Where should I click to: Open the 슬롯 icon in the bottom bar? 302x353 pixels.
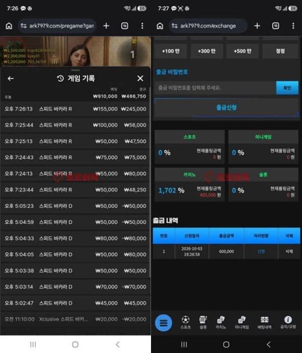point(203,322)
